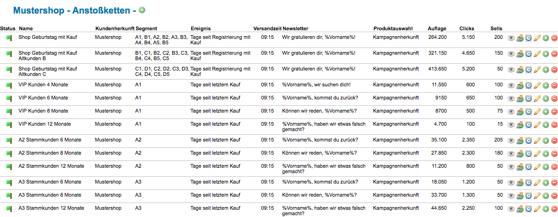Remove 'A2 Stammkunden 12 Monate' via red minus
The width and height of the screenshot is (558, 217).
pyautogui.click(x=554, y=167)
